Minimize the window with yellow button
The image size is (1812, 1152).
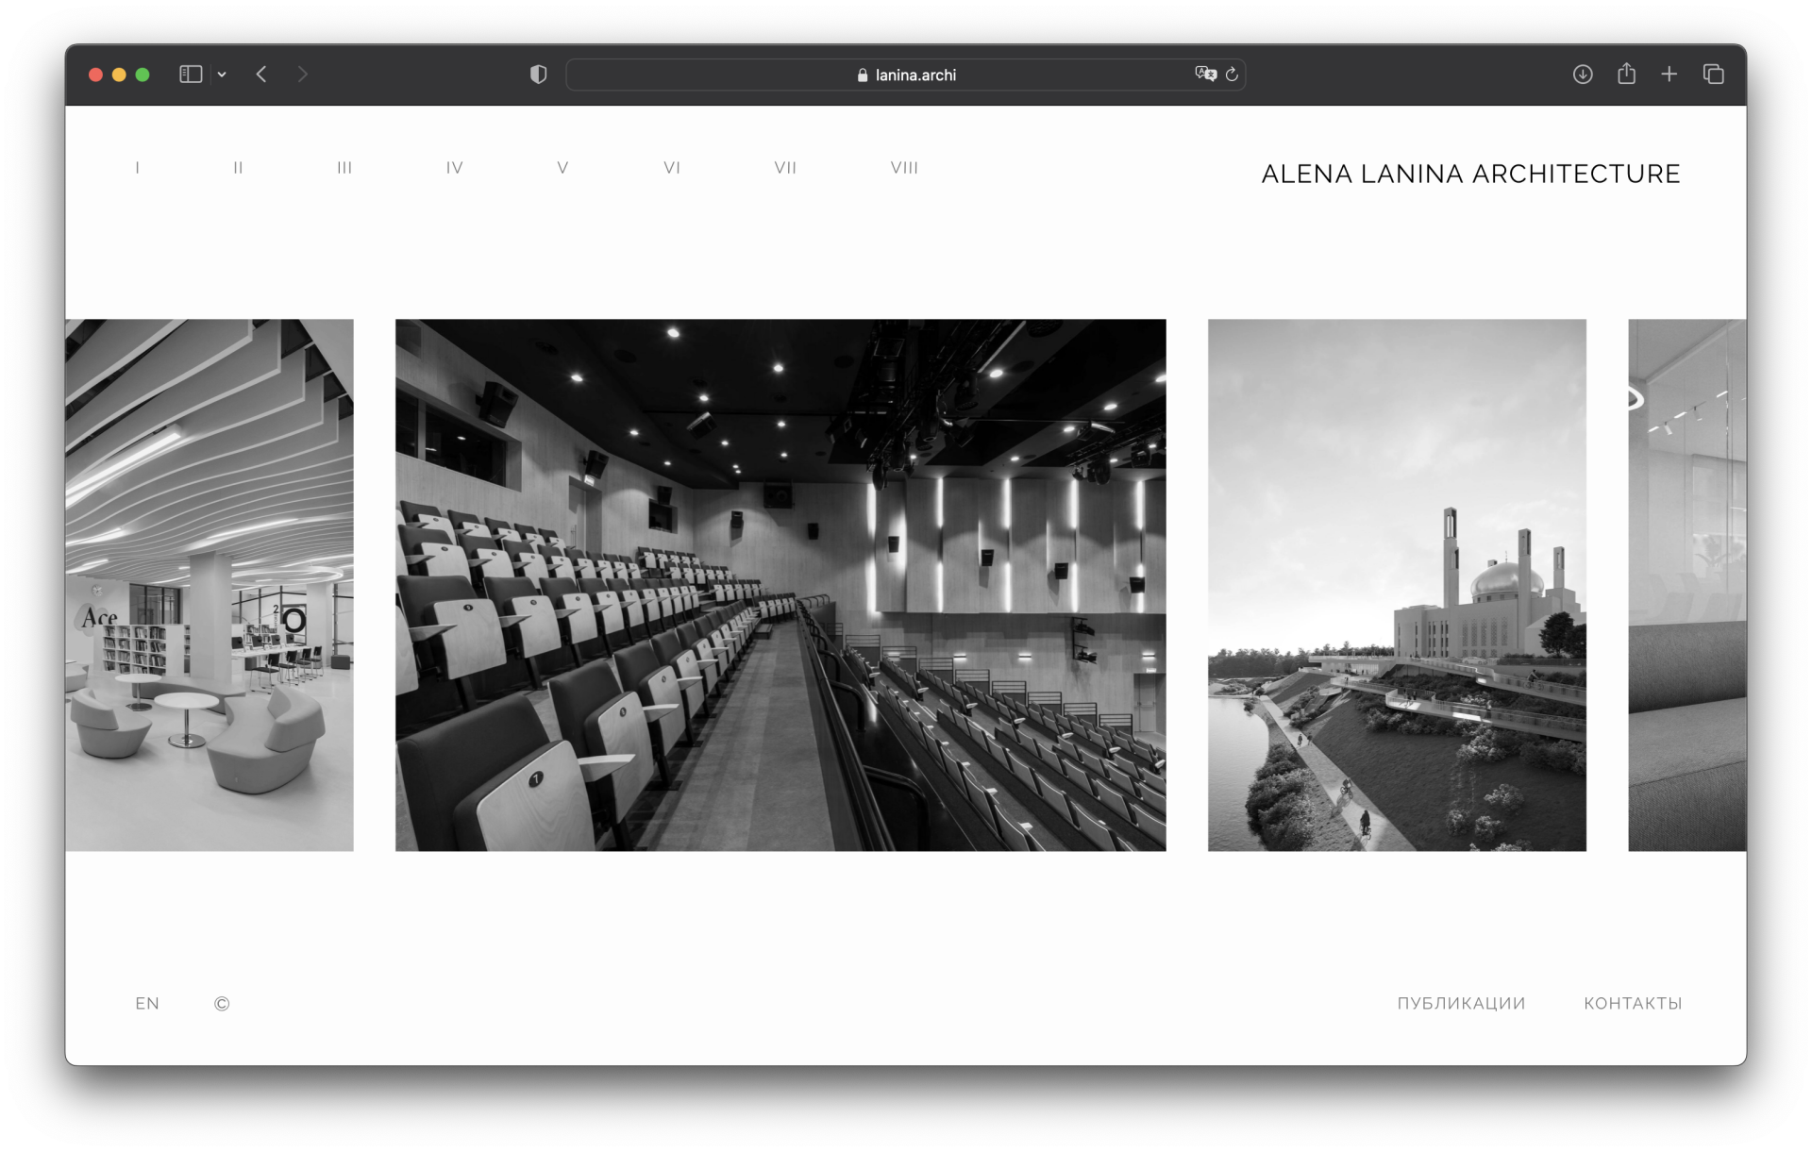coord(119,75)
